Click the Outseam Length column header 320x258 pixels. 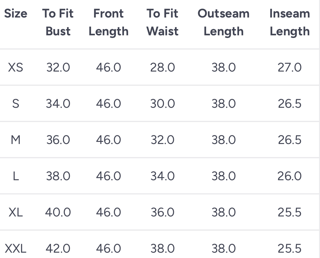[224, 22]
